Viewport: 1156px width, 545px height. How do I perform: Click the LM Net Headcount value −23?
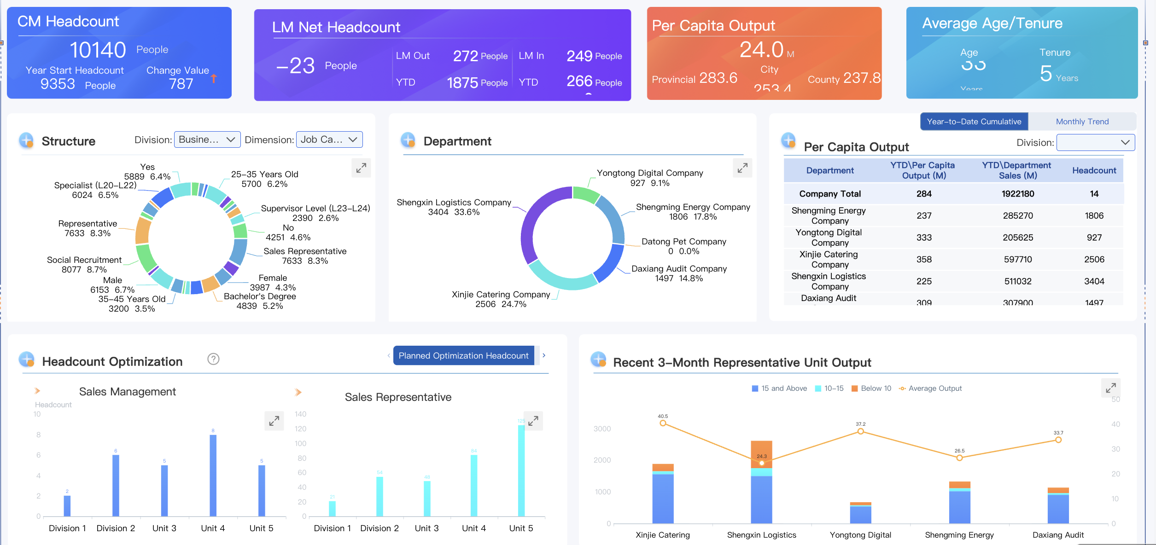click(295, 65)
